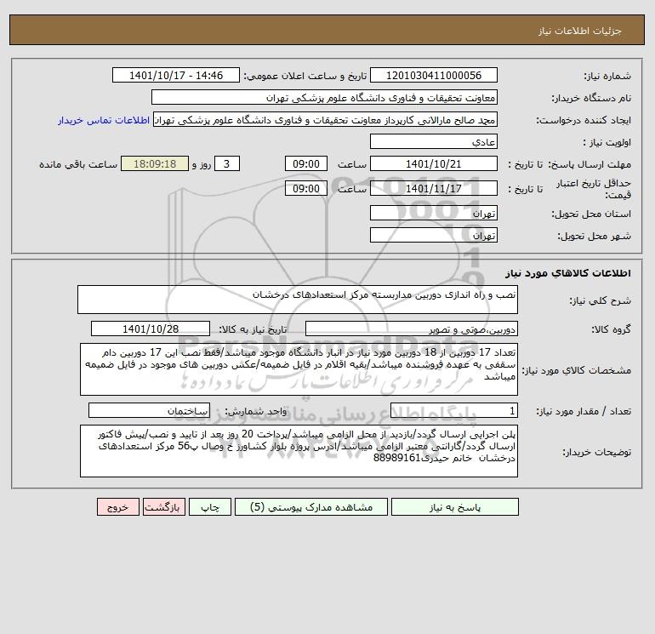This screenshot has width=655, height=634.
Task: Click the 'جزئیات اطلاعات نیاز' header title
Action: point(580,31)
